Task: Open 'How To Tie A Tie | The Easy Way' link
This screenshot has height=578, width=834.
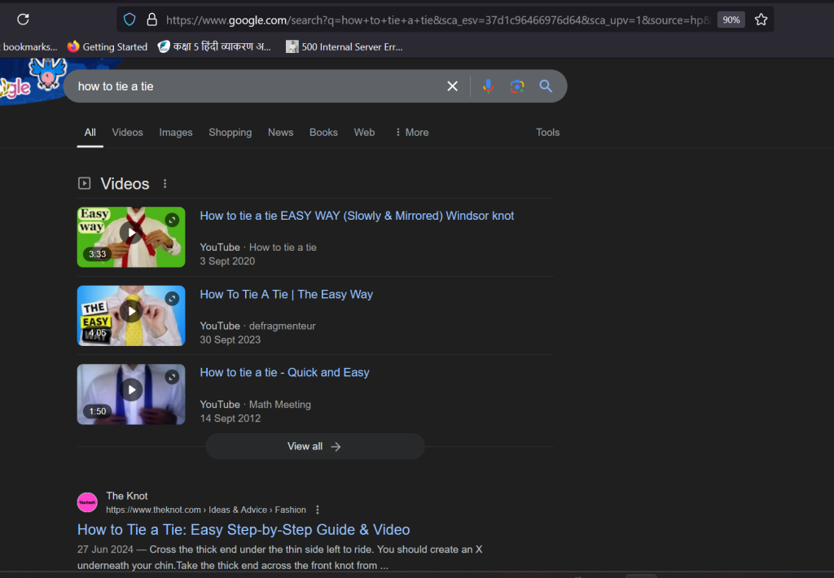Action: 286,295
